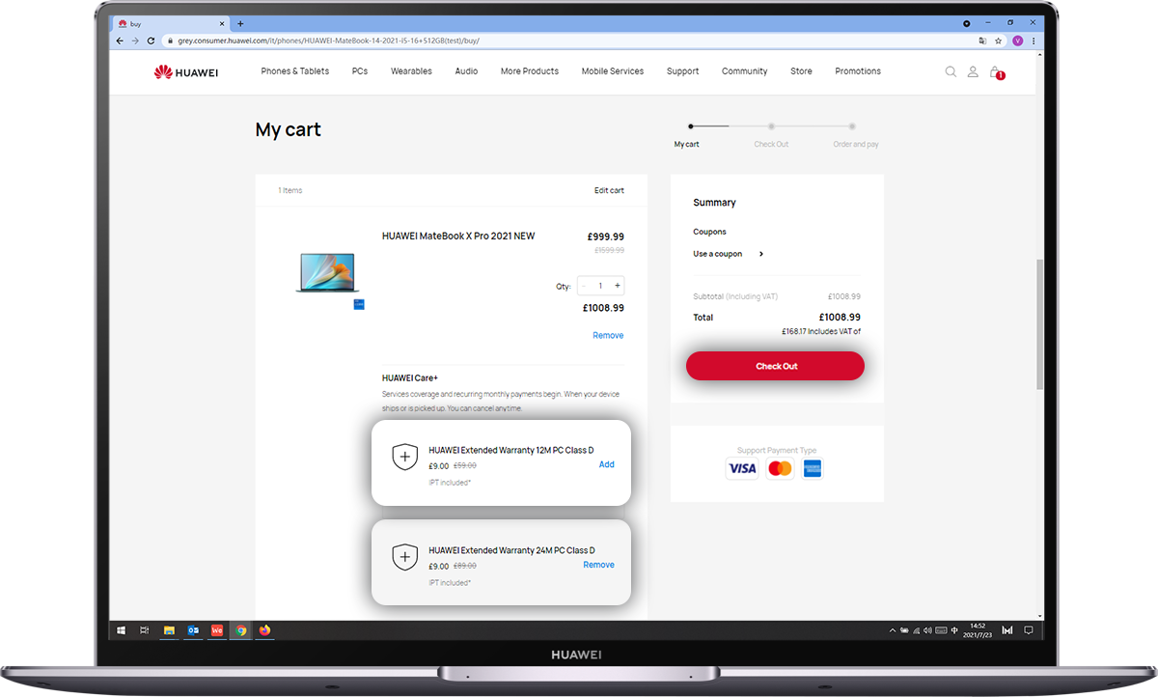
Task: Open the Community menu
Action: click(745, 71)
